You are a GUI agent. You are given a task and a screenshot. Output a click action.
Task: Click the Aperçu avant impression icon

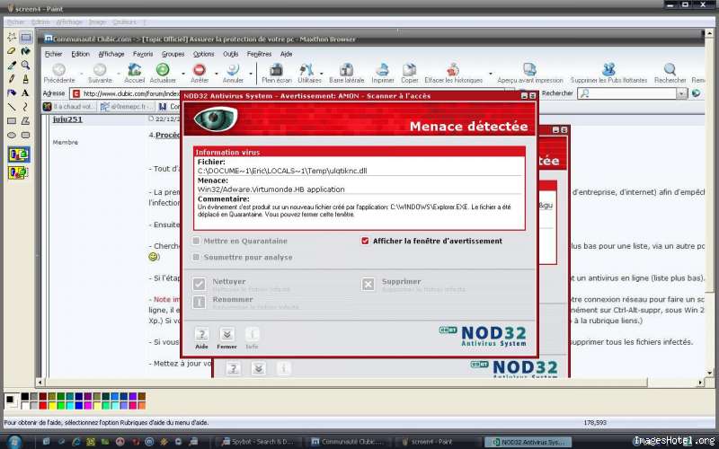pos(529,70)
